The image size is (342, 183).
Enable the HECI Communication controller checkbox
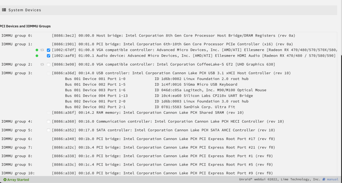[x=49, y=122]
